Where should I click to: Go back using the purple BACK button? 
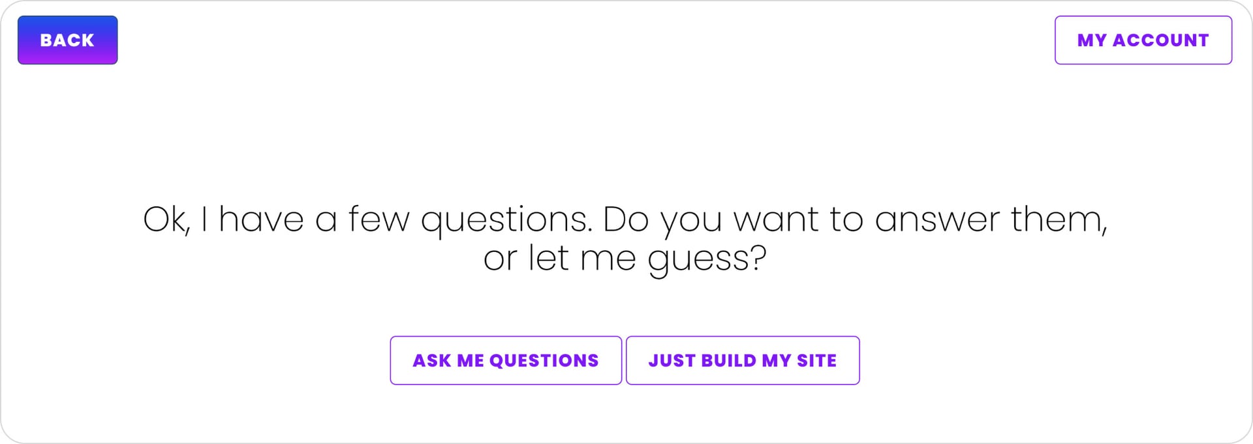[x=67, y=40]
